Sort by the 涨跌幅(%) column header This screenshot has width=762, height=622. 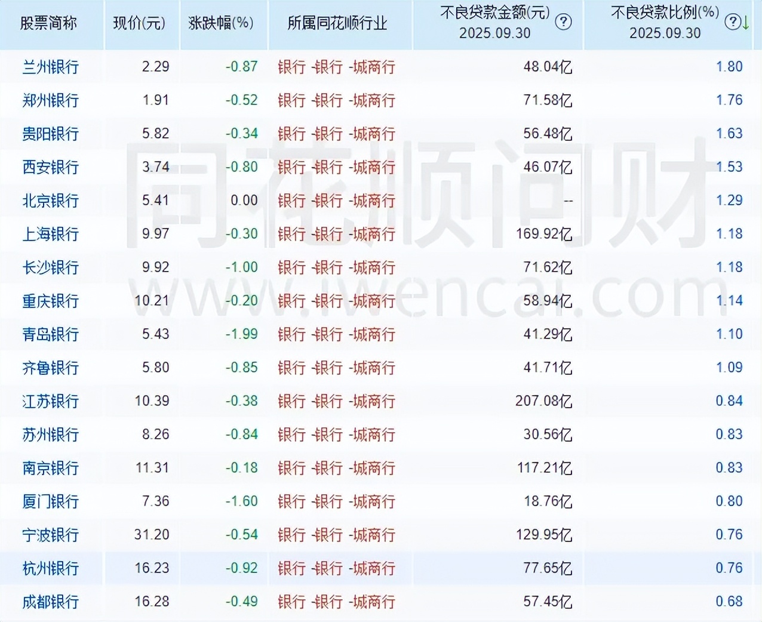click(221, 23)
